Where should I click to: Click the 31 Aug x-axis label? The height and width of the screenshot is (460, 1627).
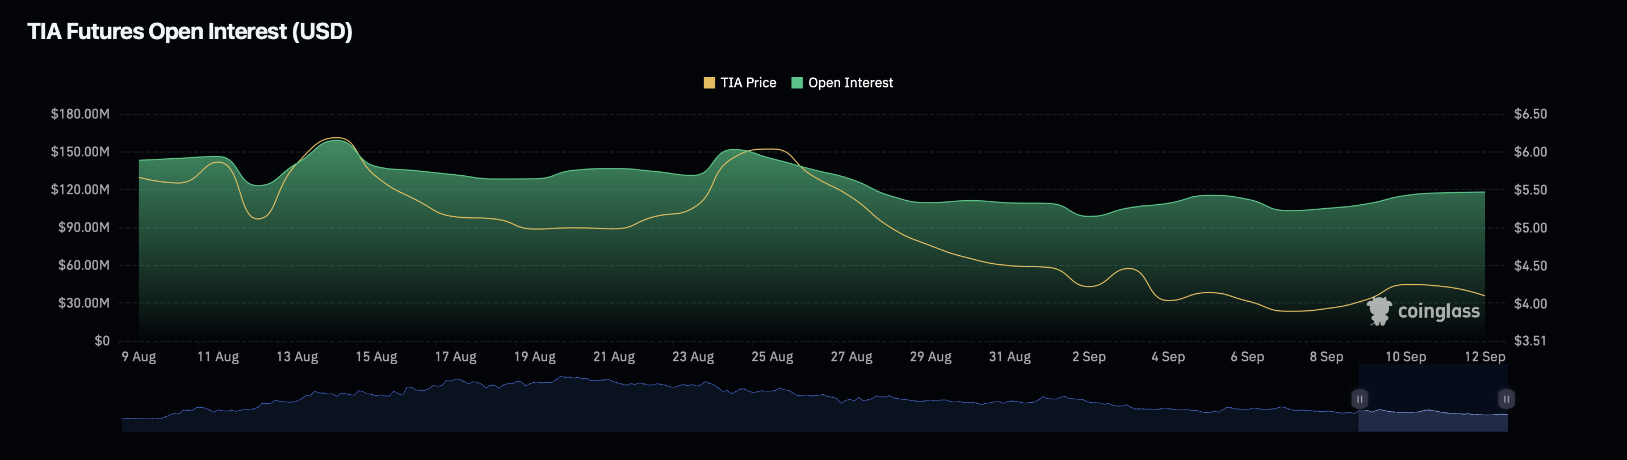click(x=1010, y=357)
